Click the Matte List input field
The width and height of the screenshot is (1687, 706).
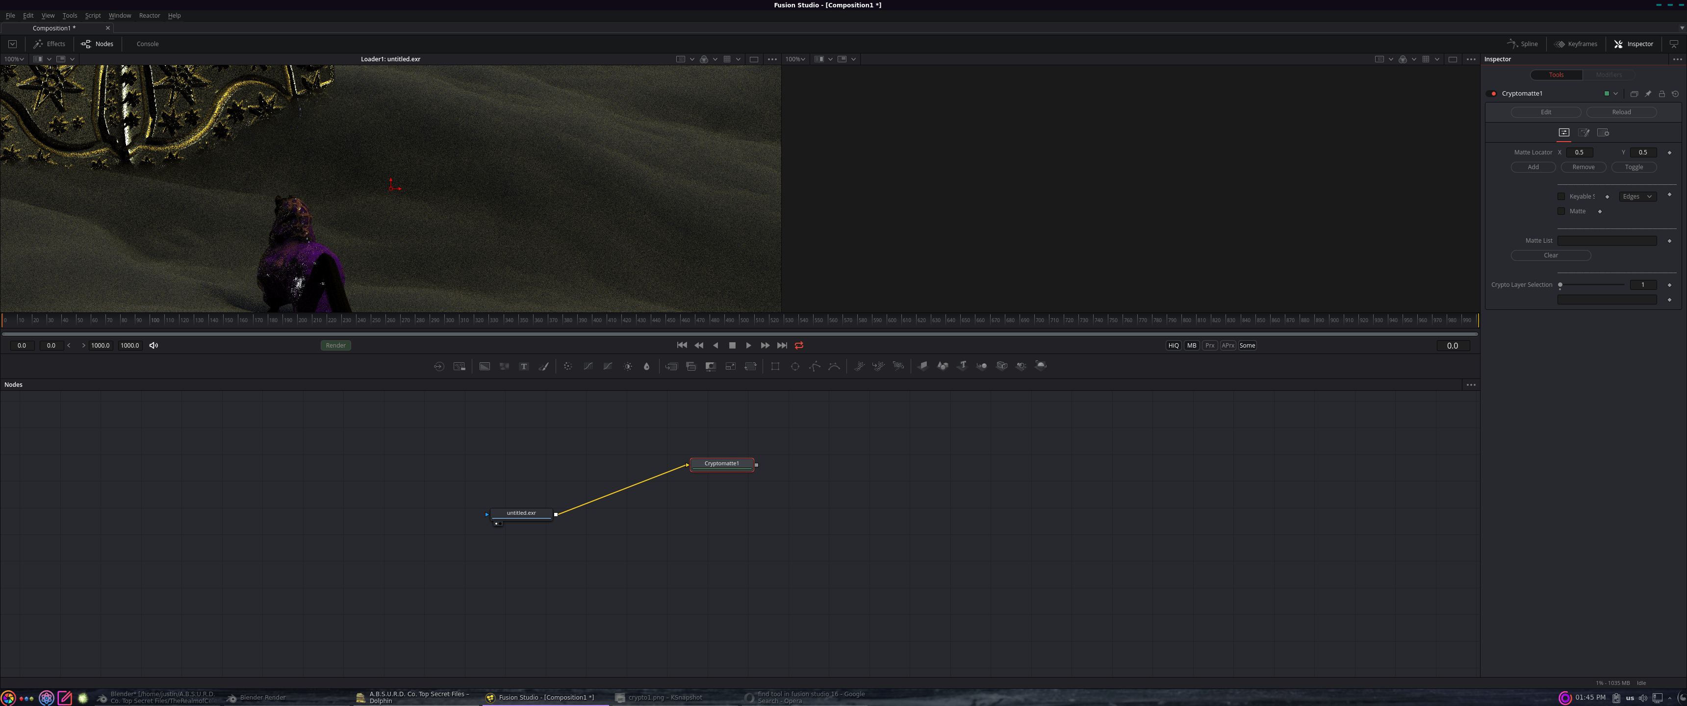click(x=1607, y=241)
